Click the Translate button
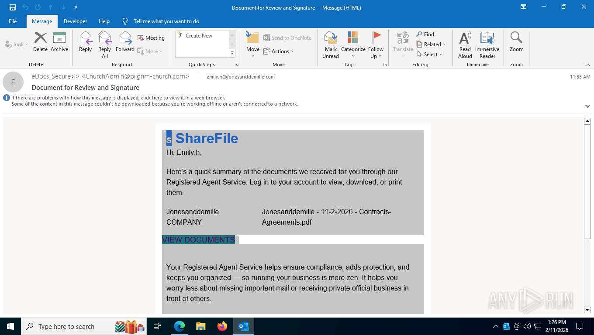The width and height of the screenshot is (594, 335). coord(403,44)
